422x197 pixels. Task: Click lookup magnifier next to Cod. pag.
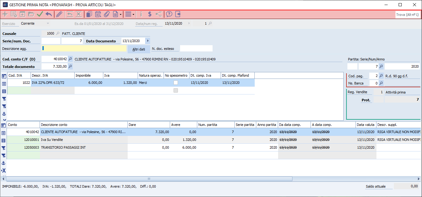point(381,76)
